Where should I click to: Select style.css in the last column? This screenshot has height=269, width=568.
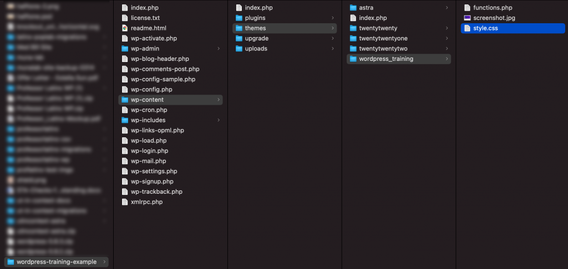[513, 28]
